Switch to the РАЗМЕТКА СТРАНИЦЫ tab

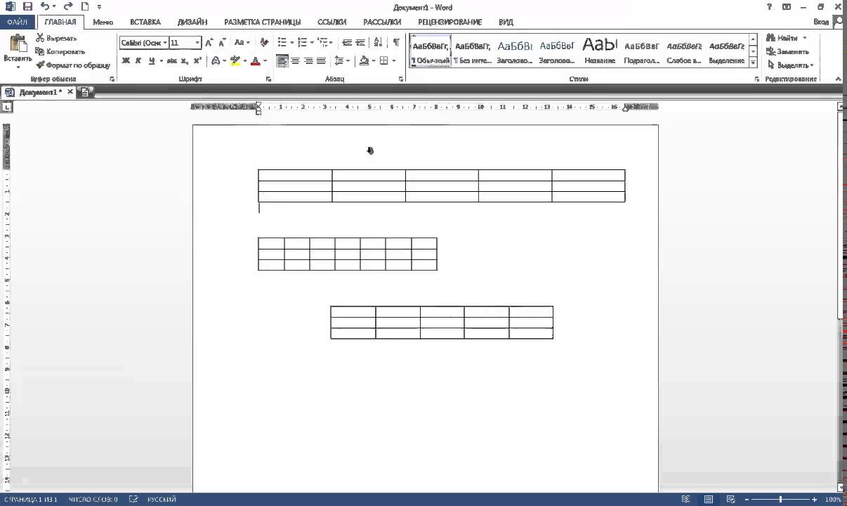tap(263, 22)
